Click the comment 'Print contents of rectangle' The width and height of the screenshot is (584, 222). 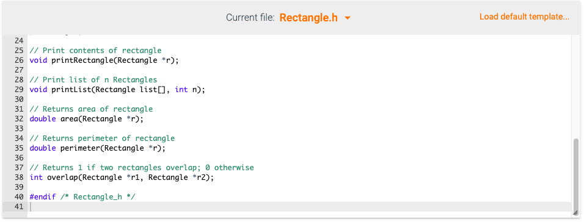(x=95, y=51)
